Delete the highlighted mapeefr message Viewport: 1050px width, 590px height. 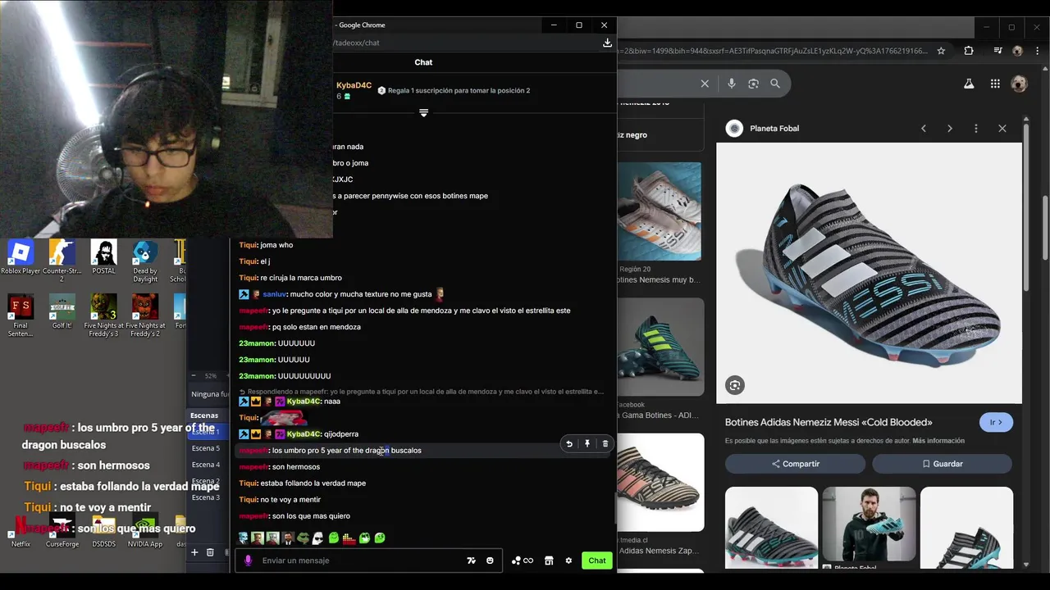(x=605, y=443)
